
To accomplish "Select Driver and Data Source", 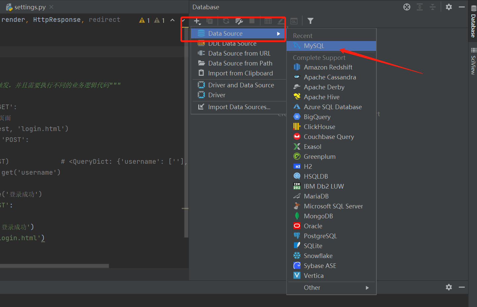I will pos(238,85).
